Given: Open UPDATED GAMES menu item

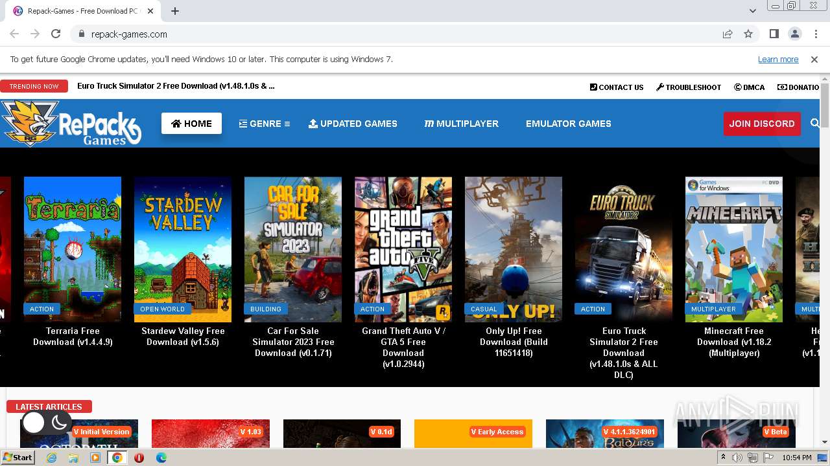Looking at the screenshot, I should [x=353, y=124].
